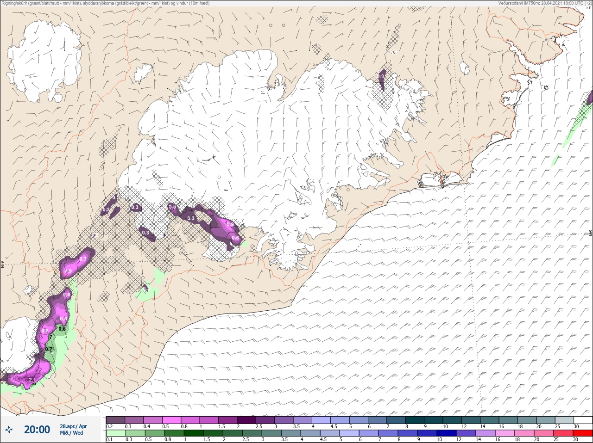Select periwinkle lower legend swatch labelled 5
This screenshot has width=593, height=443.
tap(349, 434)
